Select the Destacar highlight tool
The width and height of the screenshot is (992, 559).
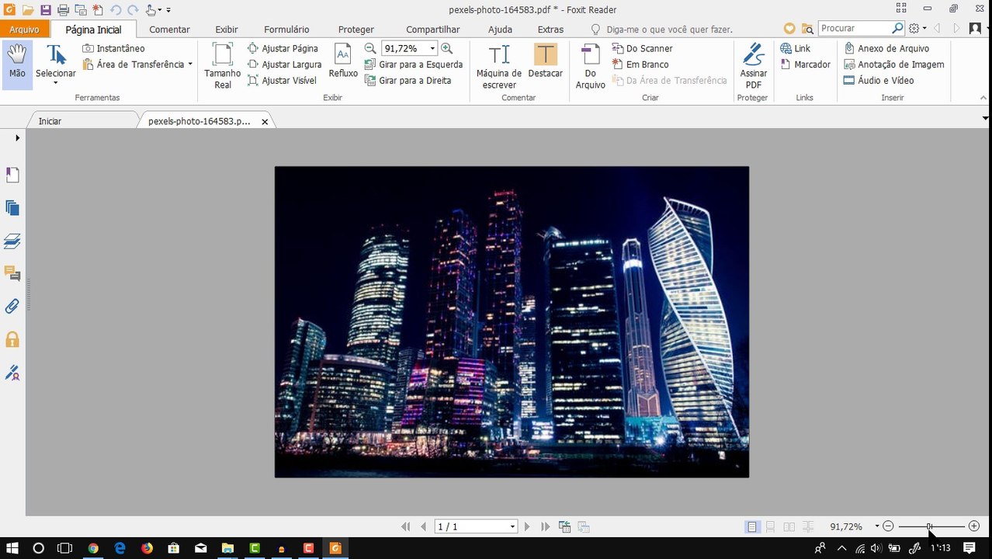546,61
